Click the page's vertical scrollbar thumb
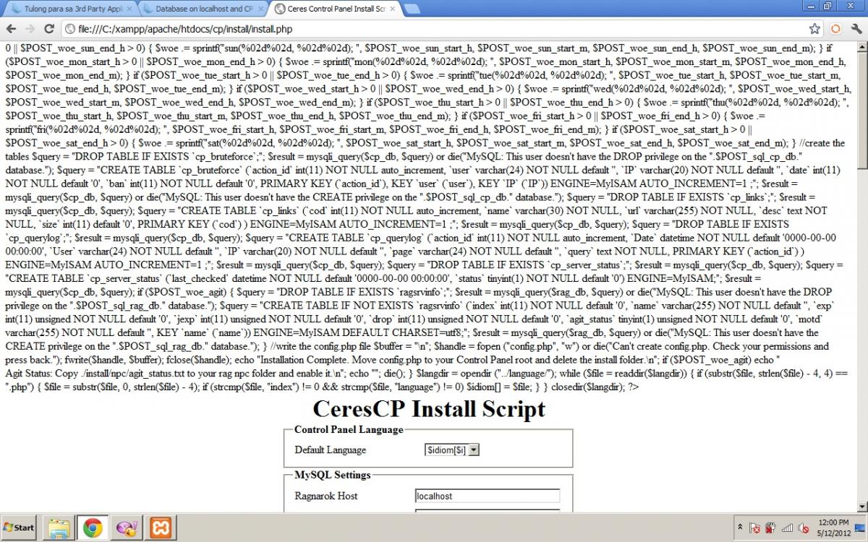This screenshot has width=868, height=542. click(861, 110)
